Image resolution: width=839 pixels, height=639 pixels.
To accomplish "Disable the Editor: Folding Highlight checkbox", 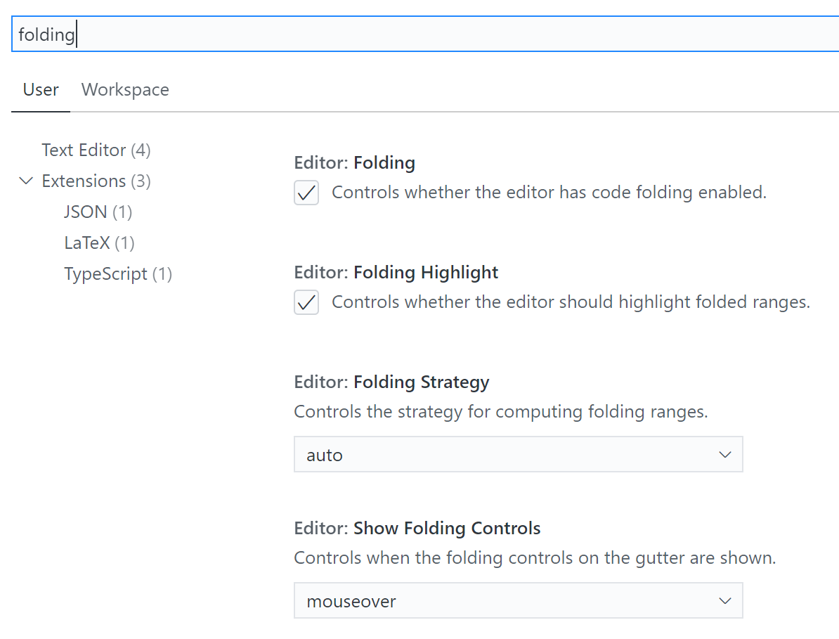I will 306,302.
